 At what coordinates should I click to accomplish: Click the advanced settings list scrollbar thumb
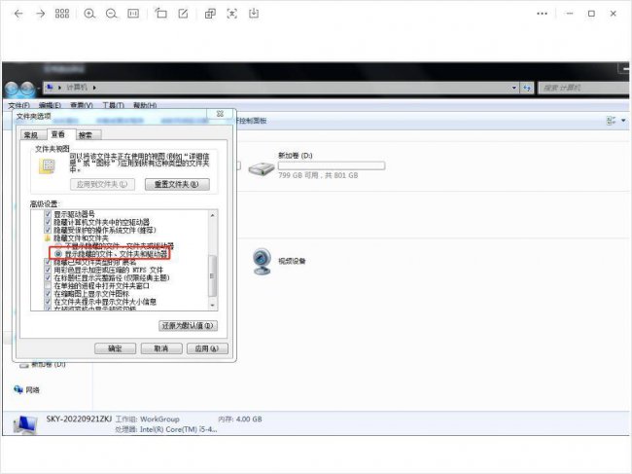point(212,275)
